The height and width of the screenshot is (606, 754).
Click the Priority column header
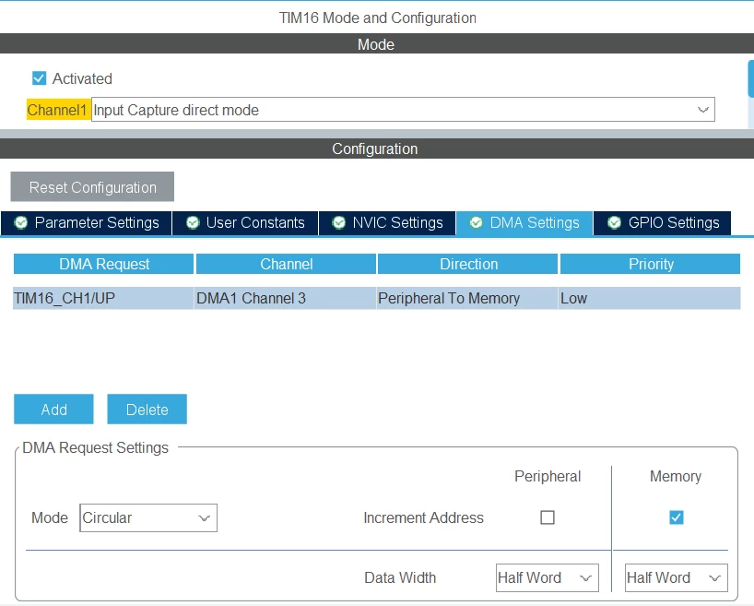pos(650,264)
